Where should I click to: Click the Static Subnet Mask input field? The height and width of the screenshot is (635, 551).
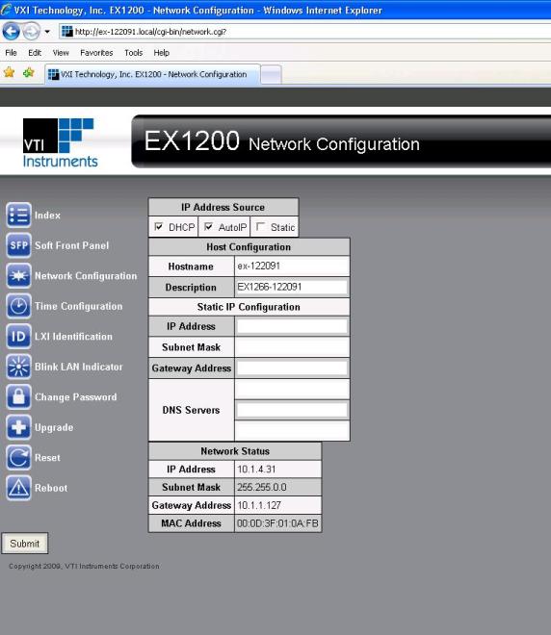[292, 347]
